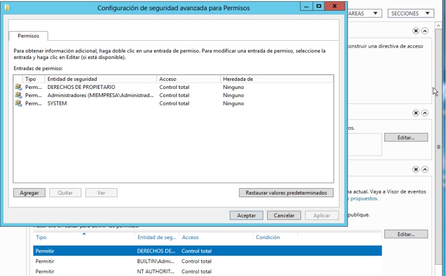Click the user icon beside DERECHOS DE PROPIETARIO
This screenshot has height=276, width=446.
19,87
